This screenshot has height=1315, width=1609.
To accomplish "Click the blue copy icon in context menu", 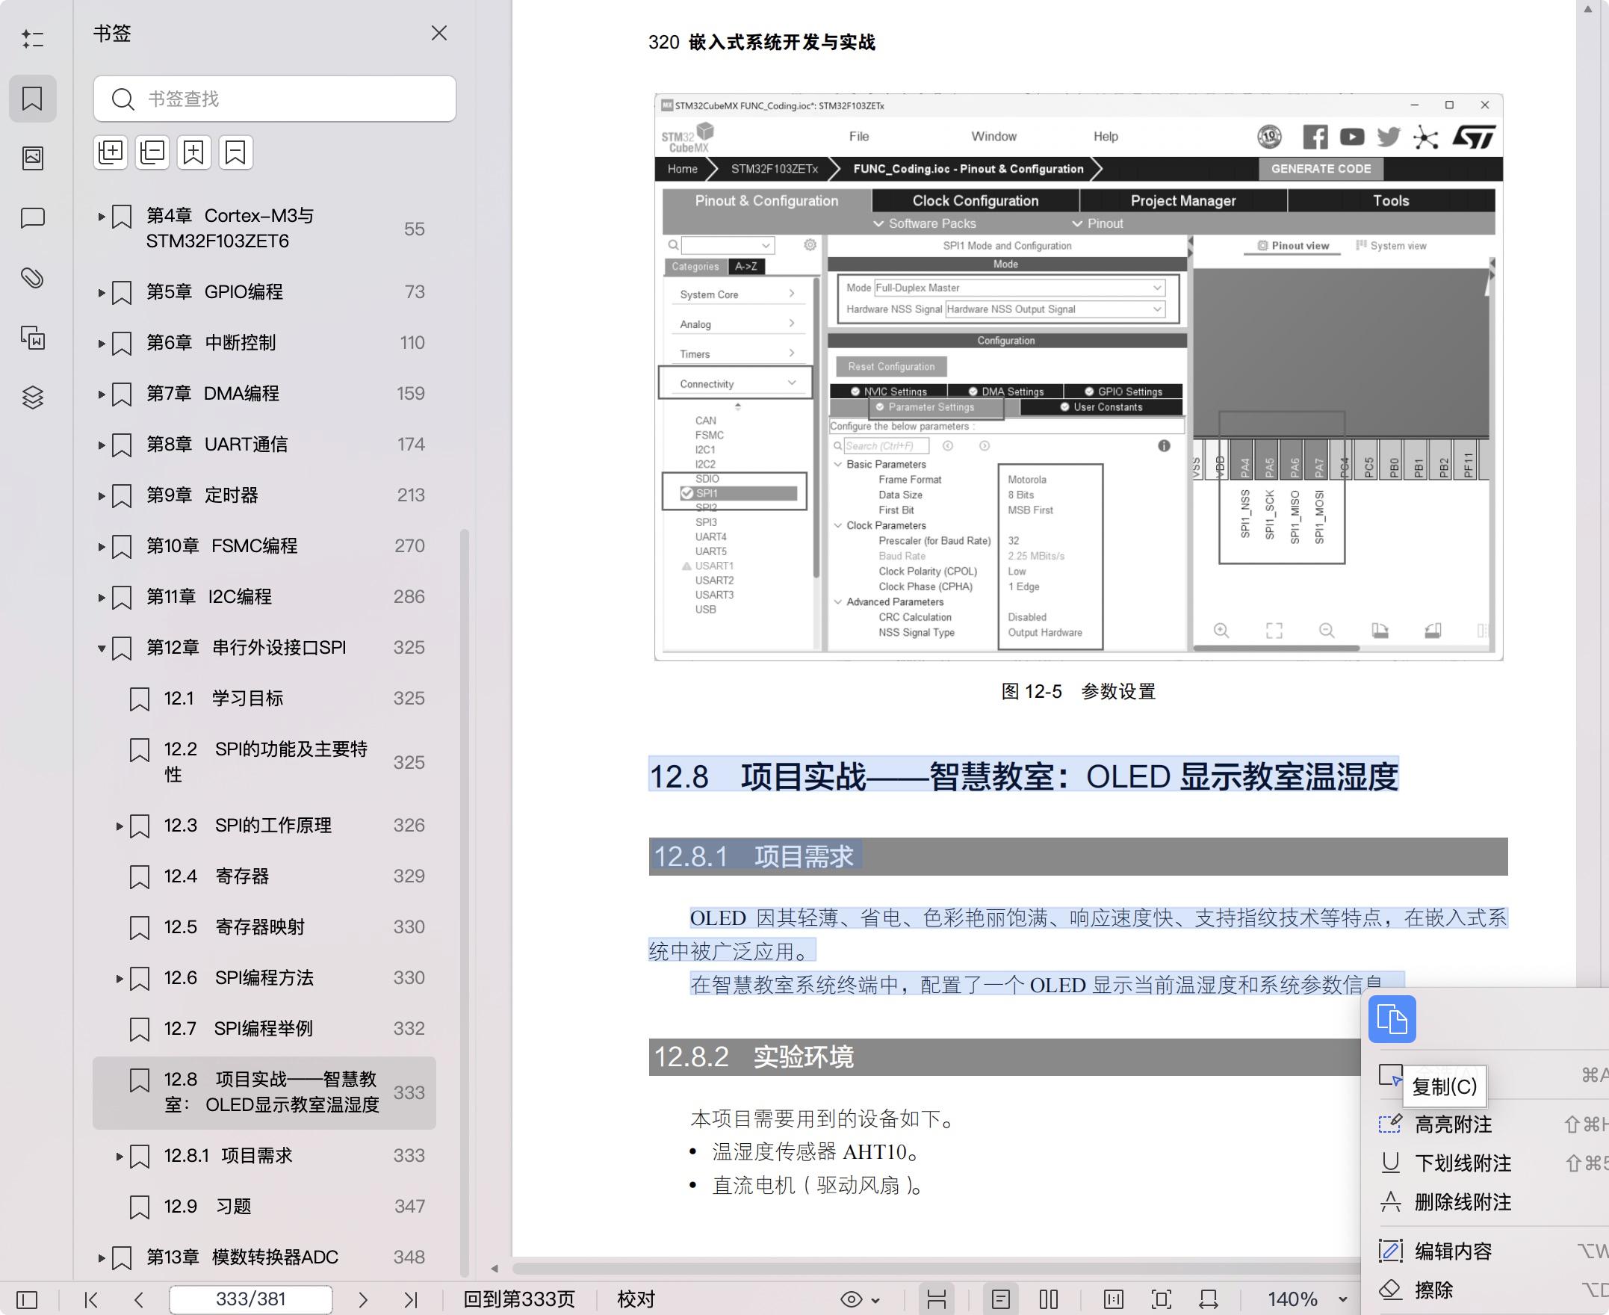I will point(1392,1019).
